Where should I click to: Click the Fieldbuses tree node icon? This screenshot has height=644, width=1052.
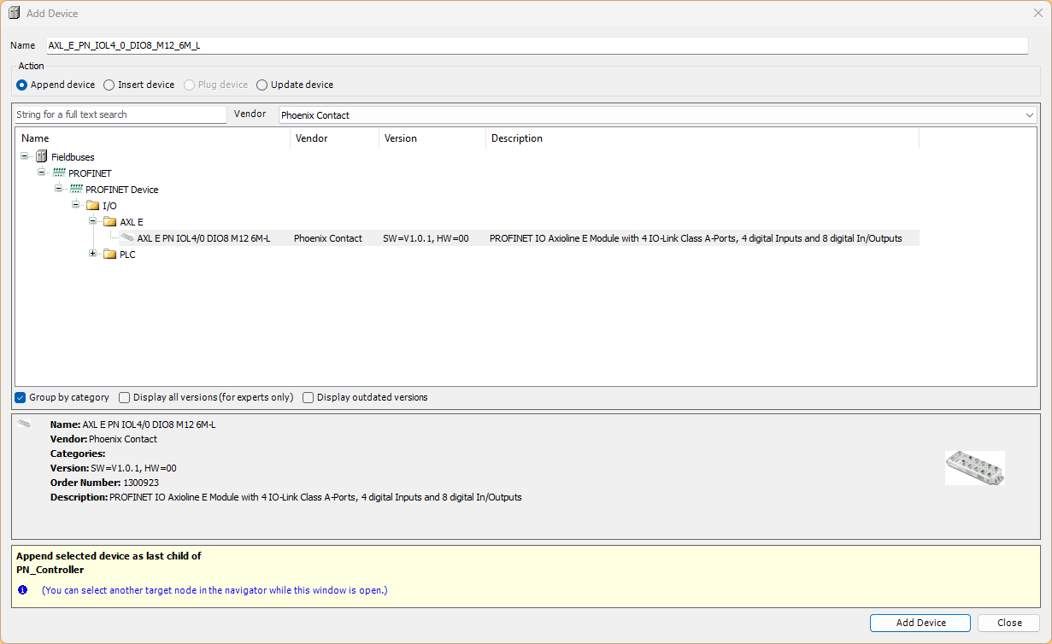41,157
